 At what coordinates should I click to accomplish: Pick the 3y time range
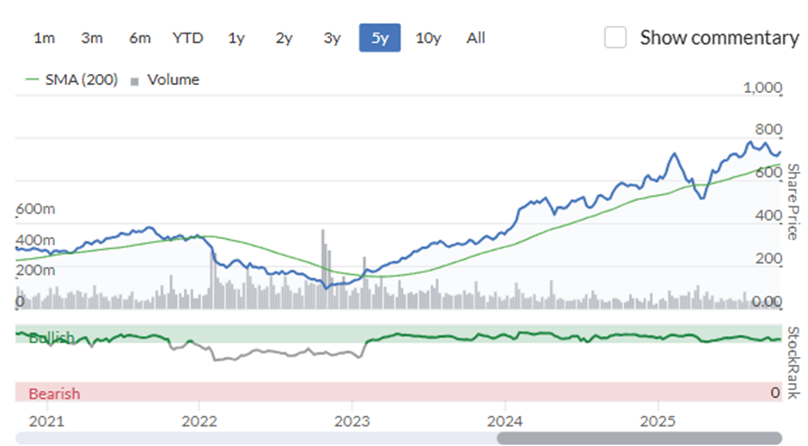point(332,38)
